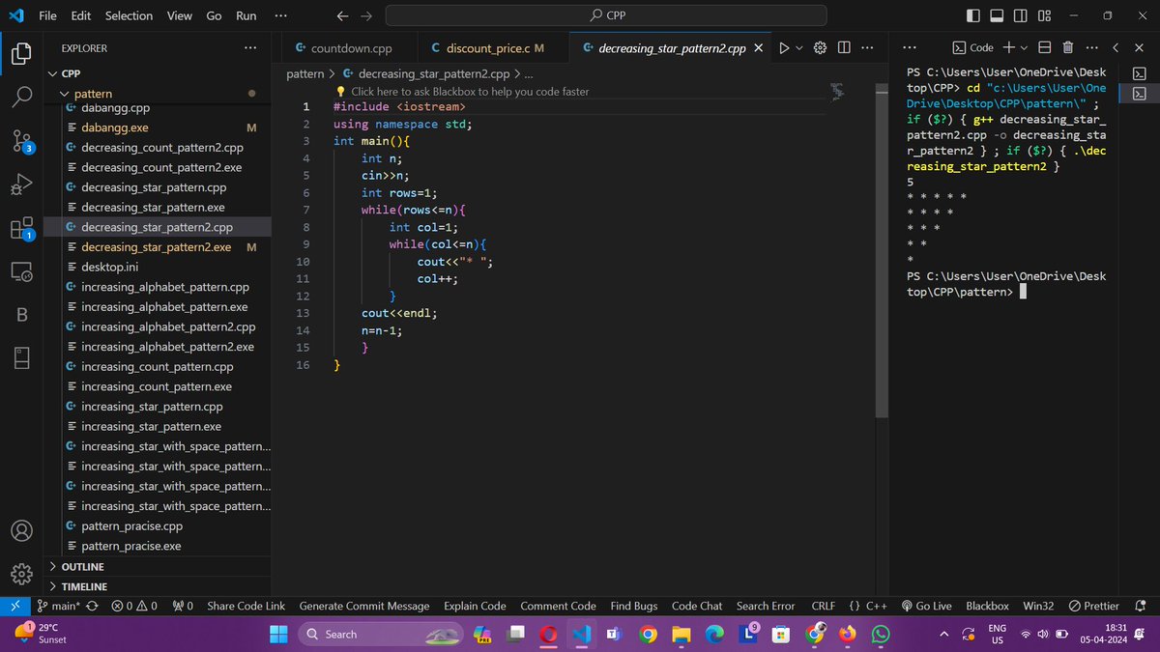Run the decreasing_star_pattern2.cpp file

[785, 46]
